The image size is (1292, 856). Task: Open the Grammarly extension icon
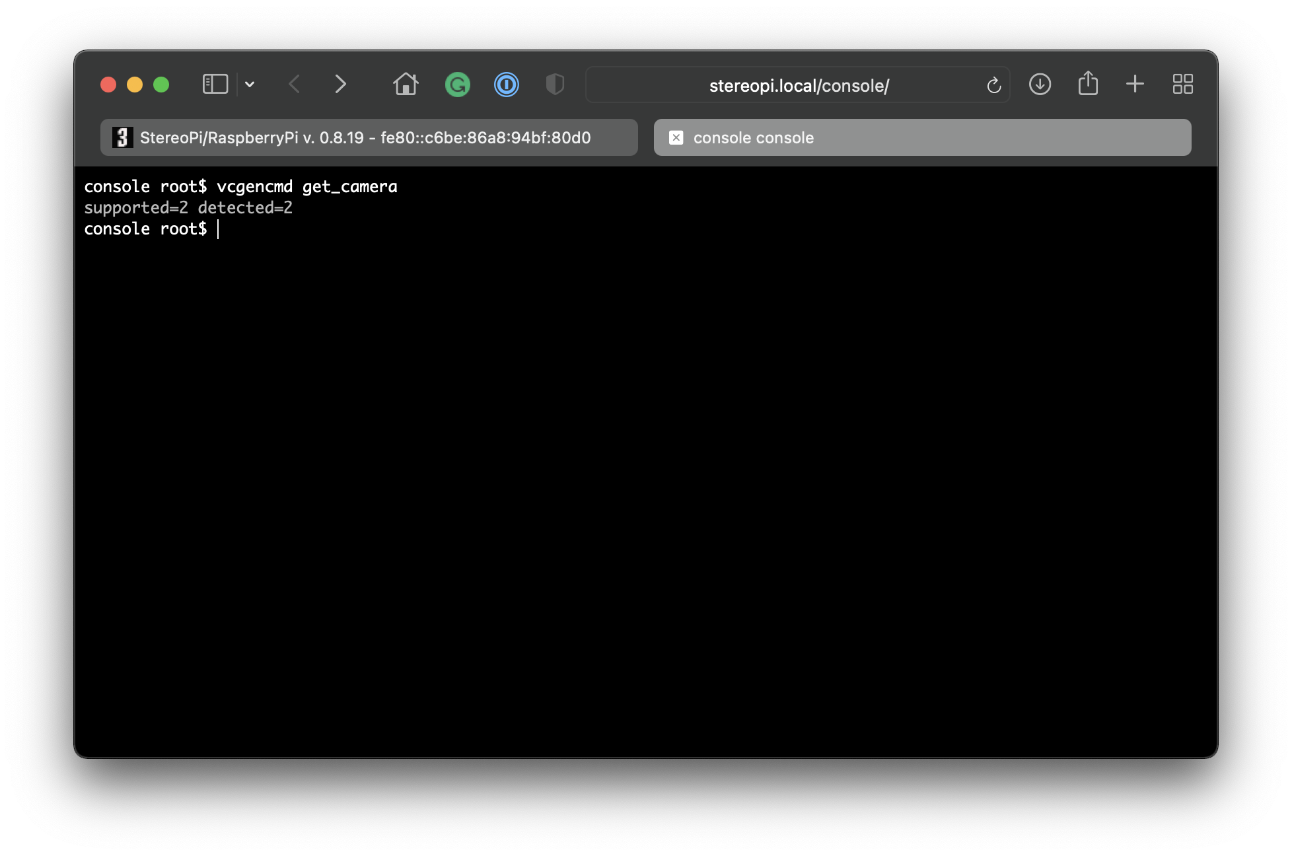tap(457, 85)
